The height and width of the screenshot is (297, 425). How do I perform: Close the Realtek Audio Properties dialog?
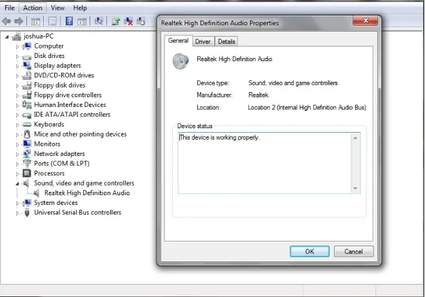(x=366, y=21)
